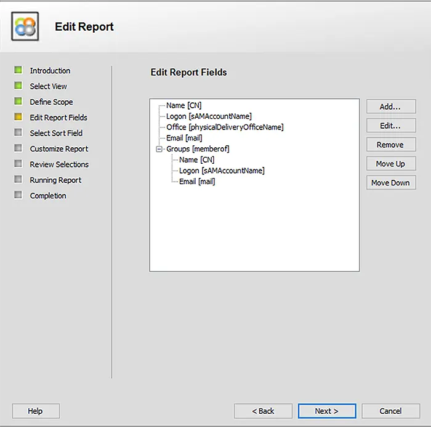This screenshot has width=431, height=428.
Task: Select Office [physicalDeliveryOfficeName] field
Action: [x=225, y=127]
